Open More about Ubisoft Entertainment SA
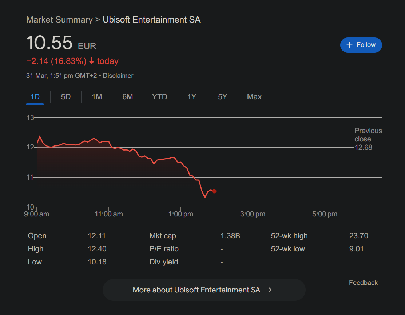The height and width of the screenshot is (315, 405). tap(204, 290)
